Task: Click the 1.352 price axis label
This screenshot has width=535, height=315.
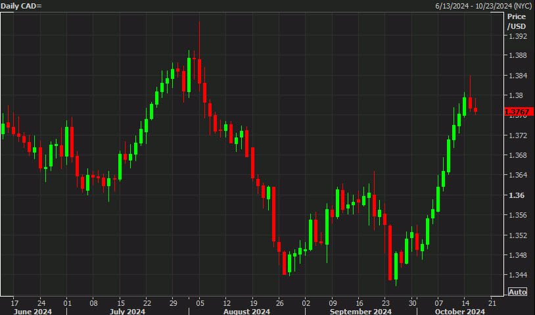Action: click(518, 235)
